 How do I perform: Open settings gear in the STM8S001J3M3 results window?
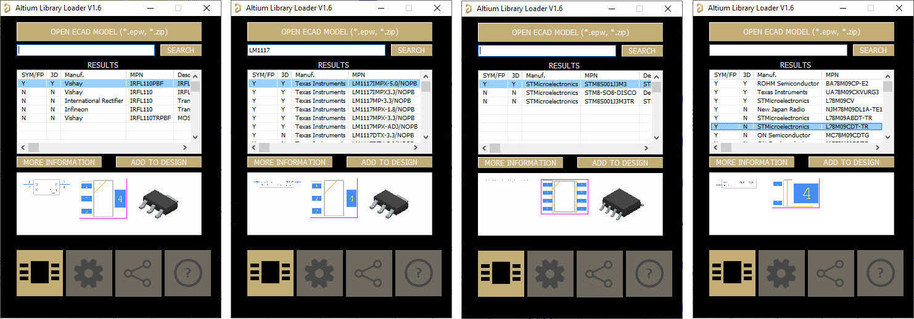(551, 273)
